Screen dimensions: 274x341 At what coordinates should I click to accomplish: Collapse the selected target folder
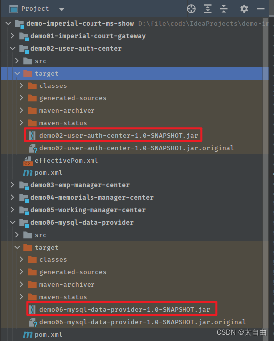[17, 73]
